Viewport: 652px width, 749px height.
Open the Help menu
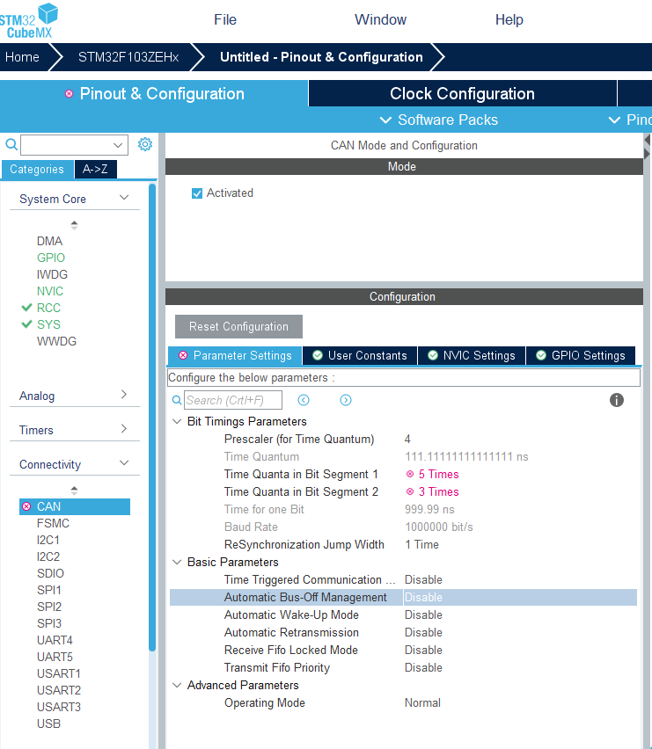click(509, 19)
